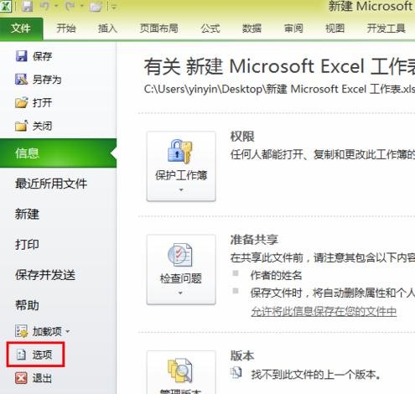Open the 公式 ribbon tab
Viewport: 415px width, 394px height.
(210, 29)
